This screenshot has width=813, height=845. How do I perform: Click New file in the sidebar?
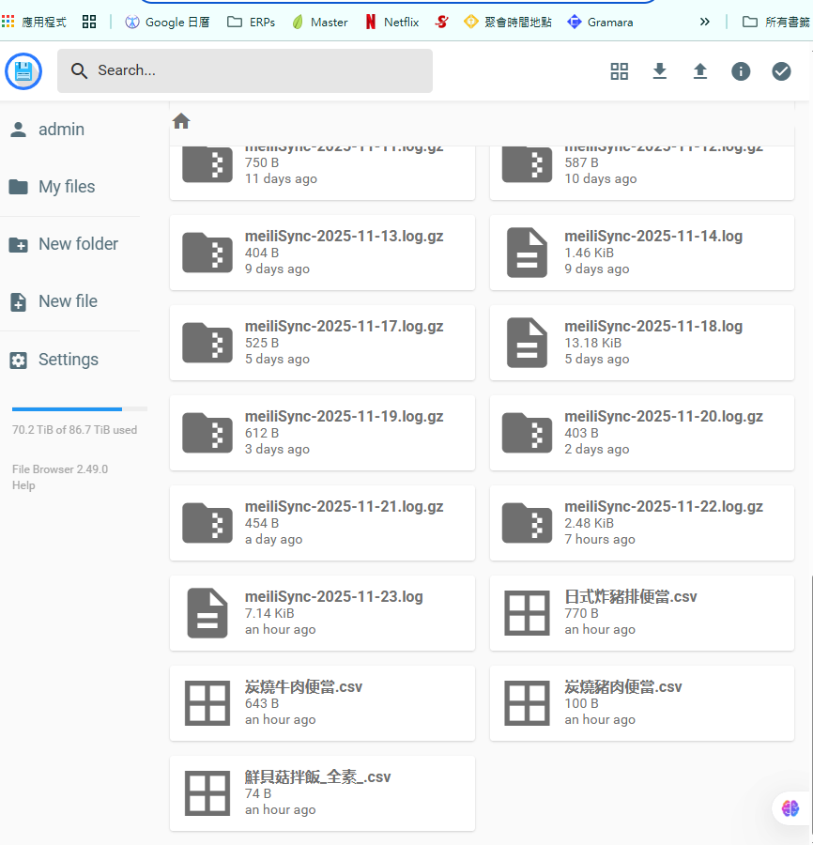click(x=68, y=301)
